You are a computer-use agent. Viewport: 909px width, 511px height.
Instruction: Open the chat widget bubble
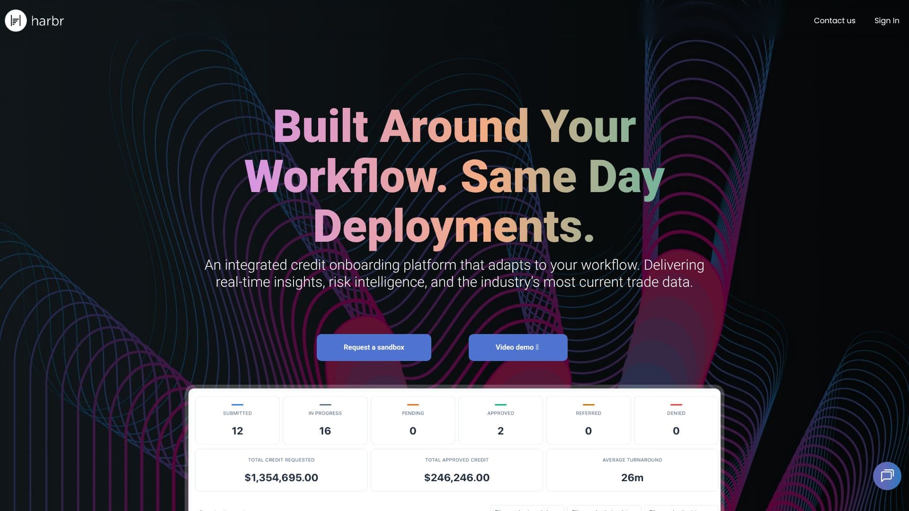pyautogui.click(x=887, y=476)
